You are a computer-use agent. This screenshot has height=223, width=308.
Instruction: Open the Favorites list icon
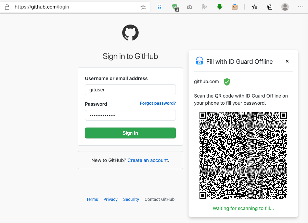[254, 7]
